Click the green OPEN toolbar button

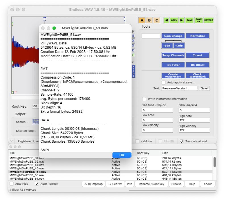click(x=174, y=20)
